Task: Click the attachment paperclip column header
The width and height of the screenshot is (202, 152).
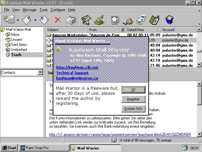Action: pos(123,30)
